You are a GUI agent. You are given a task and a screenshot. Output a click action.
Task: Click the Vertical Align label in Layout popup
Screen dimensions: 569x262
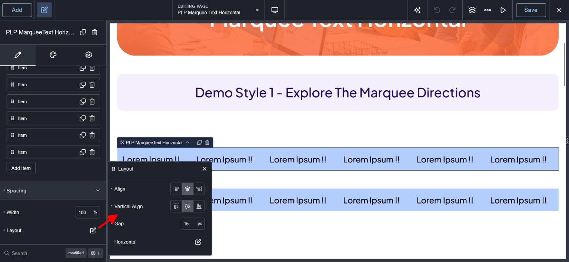[128, 206]
